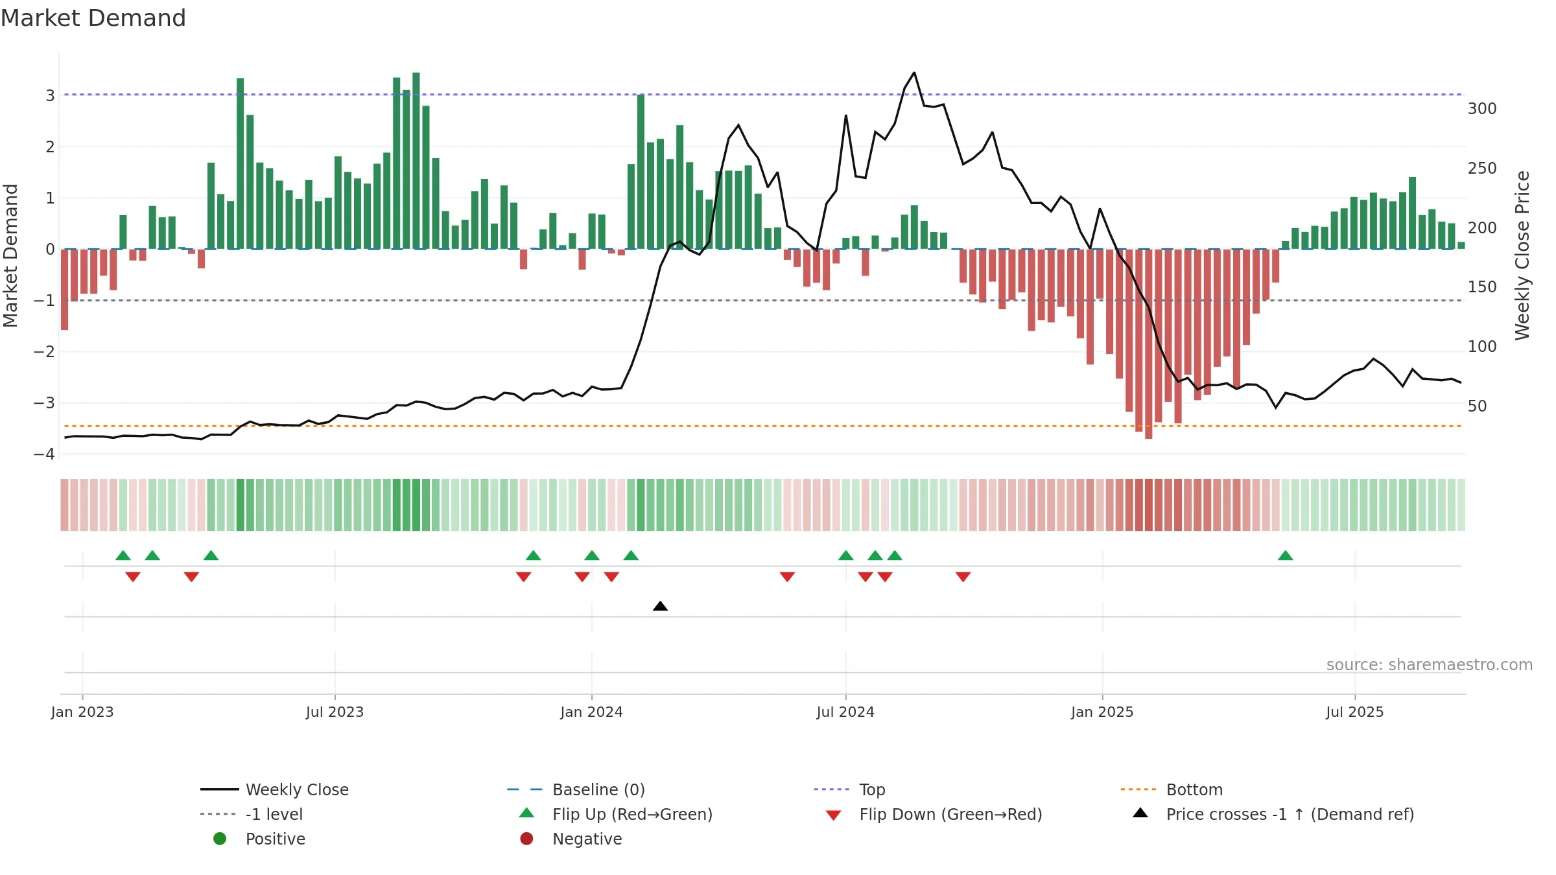Click the 0 tick on the demand axis

click(x=50, y=250)
